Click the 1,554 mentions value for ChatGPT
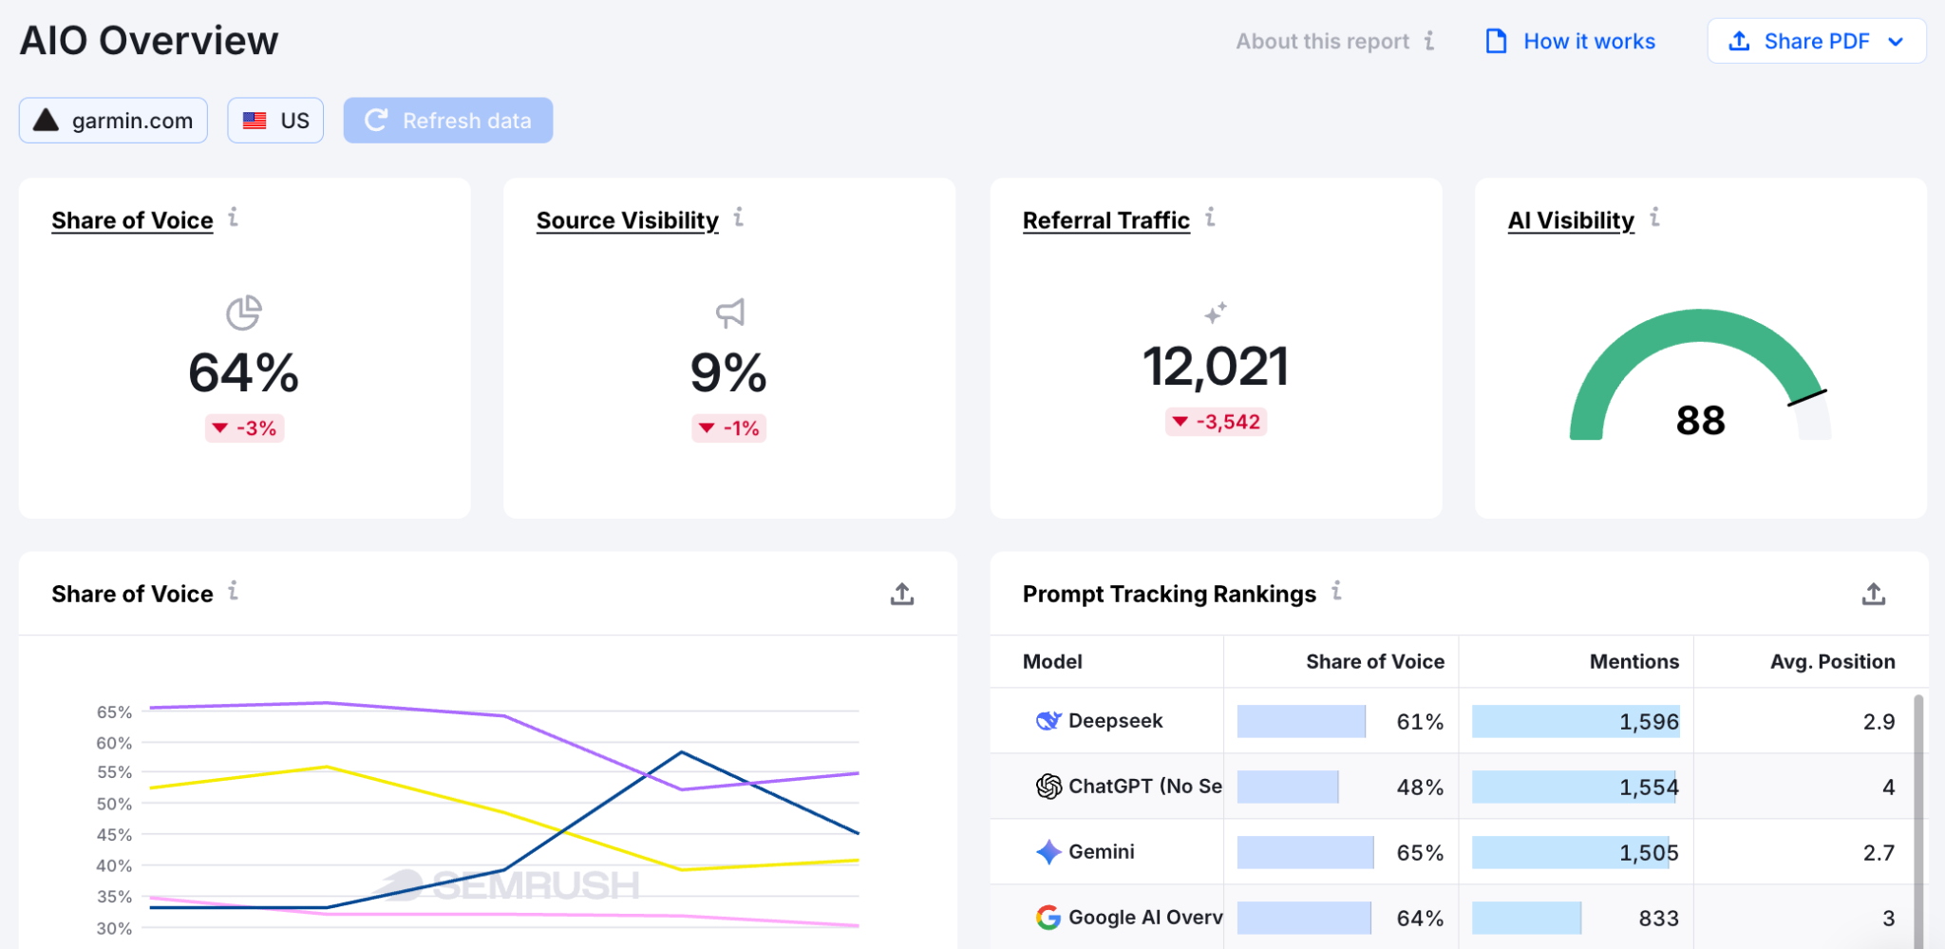This screenshot has height=949, width=1945. (1649, 788)
